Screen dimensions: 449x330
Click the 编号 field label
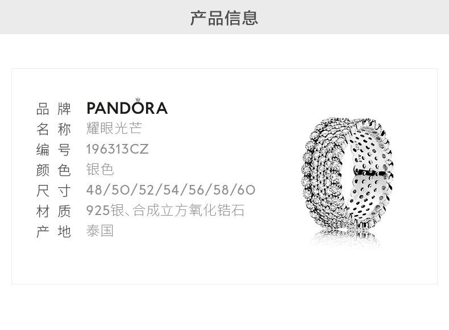click(53, 150)
